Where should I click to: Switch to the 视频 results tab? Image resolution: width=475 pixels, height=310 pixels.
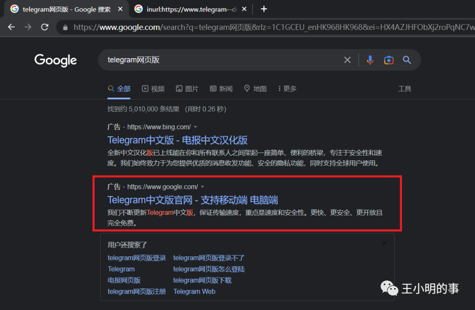pos(153,89)
